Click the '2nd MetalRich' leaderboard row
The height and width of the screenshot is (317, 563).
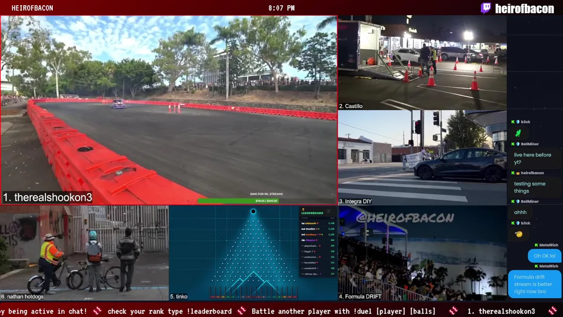pyautogui.click(x=318, y=229)
